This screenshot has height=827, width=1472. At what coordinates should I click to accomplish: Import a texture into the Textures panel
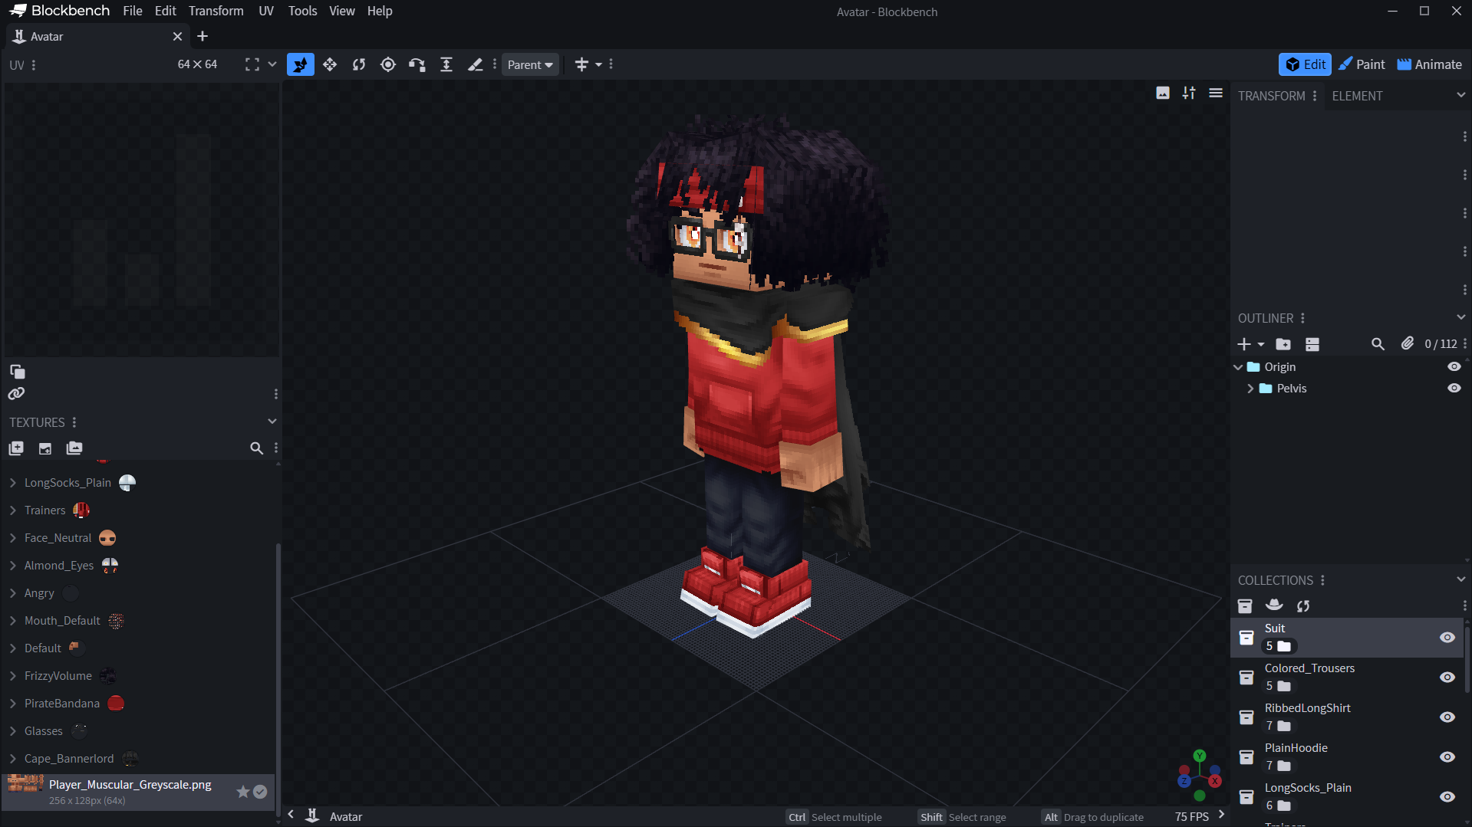point(44,448)
